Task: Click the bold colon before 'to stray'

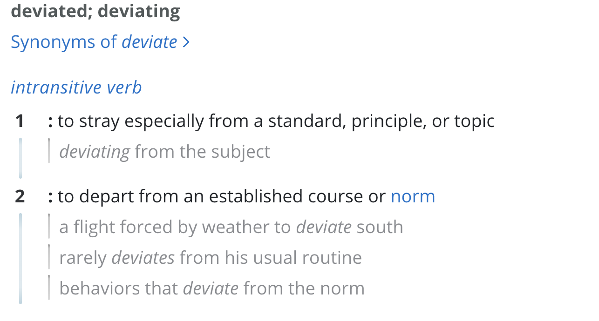Action: (50, 122)
